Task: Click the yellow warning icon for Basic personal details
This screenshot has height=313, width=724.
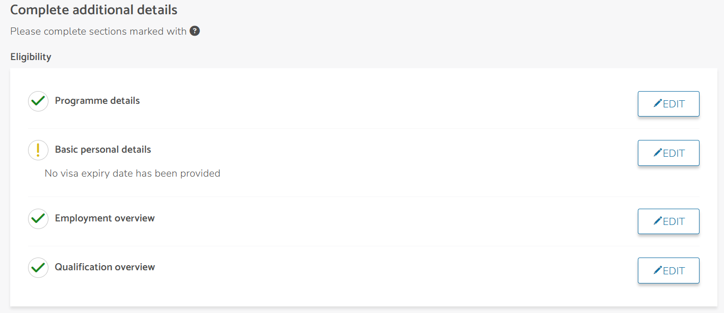Action: coord(38,150)
